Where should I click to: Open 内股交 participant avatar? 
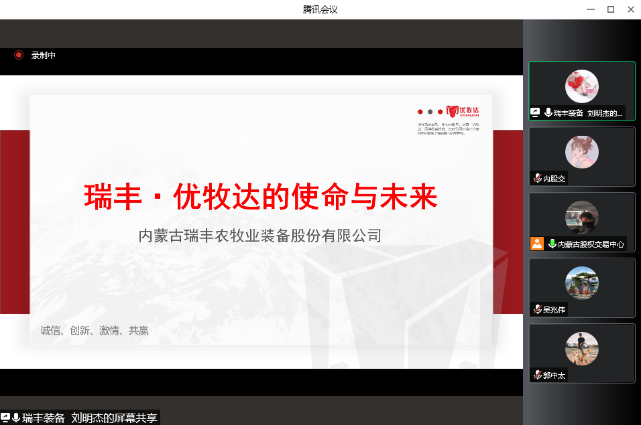pos(582,152)
